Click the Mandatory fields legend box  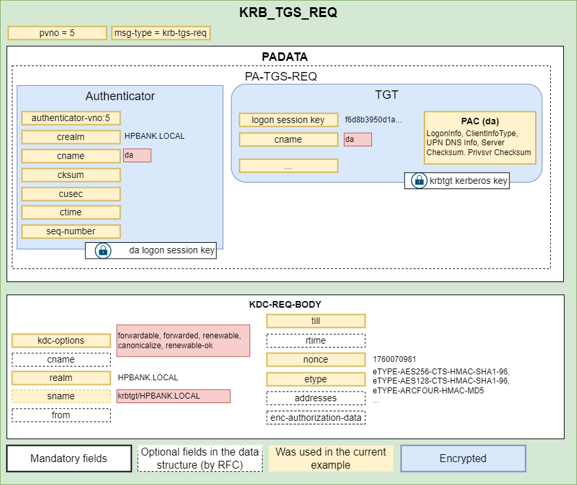(x=69, y=458)
